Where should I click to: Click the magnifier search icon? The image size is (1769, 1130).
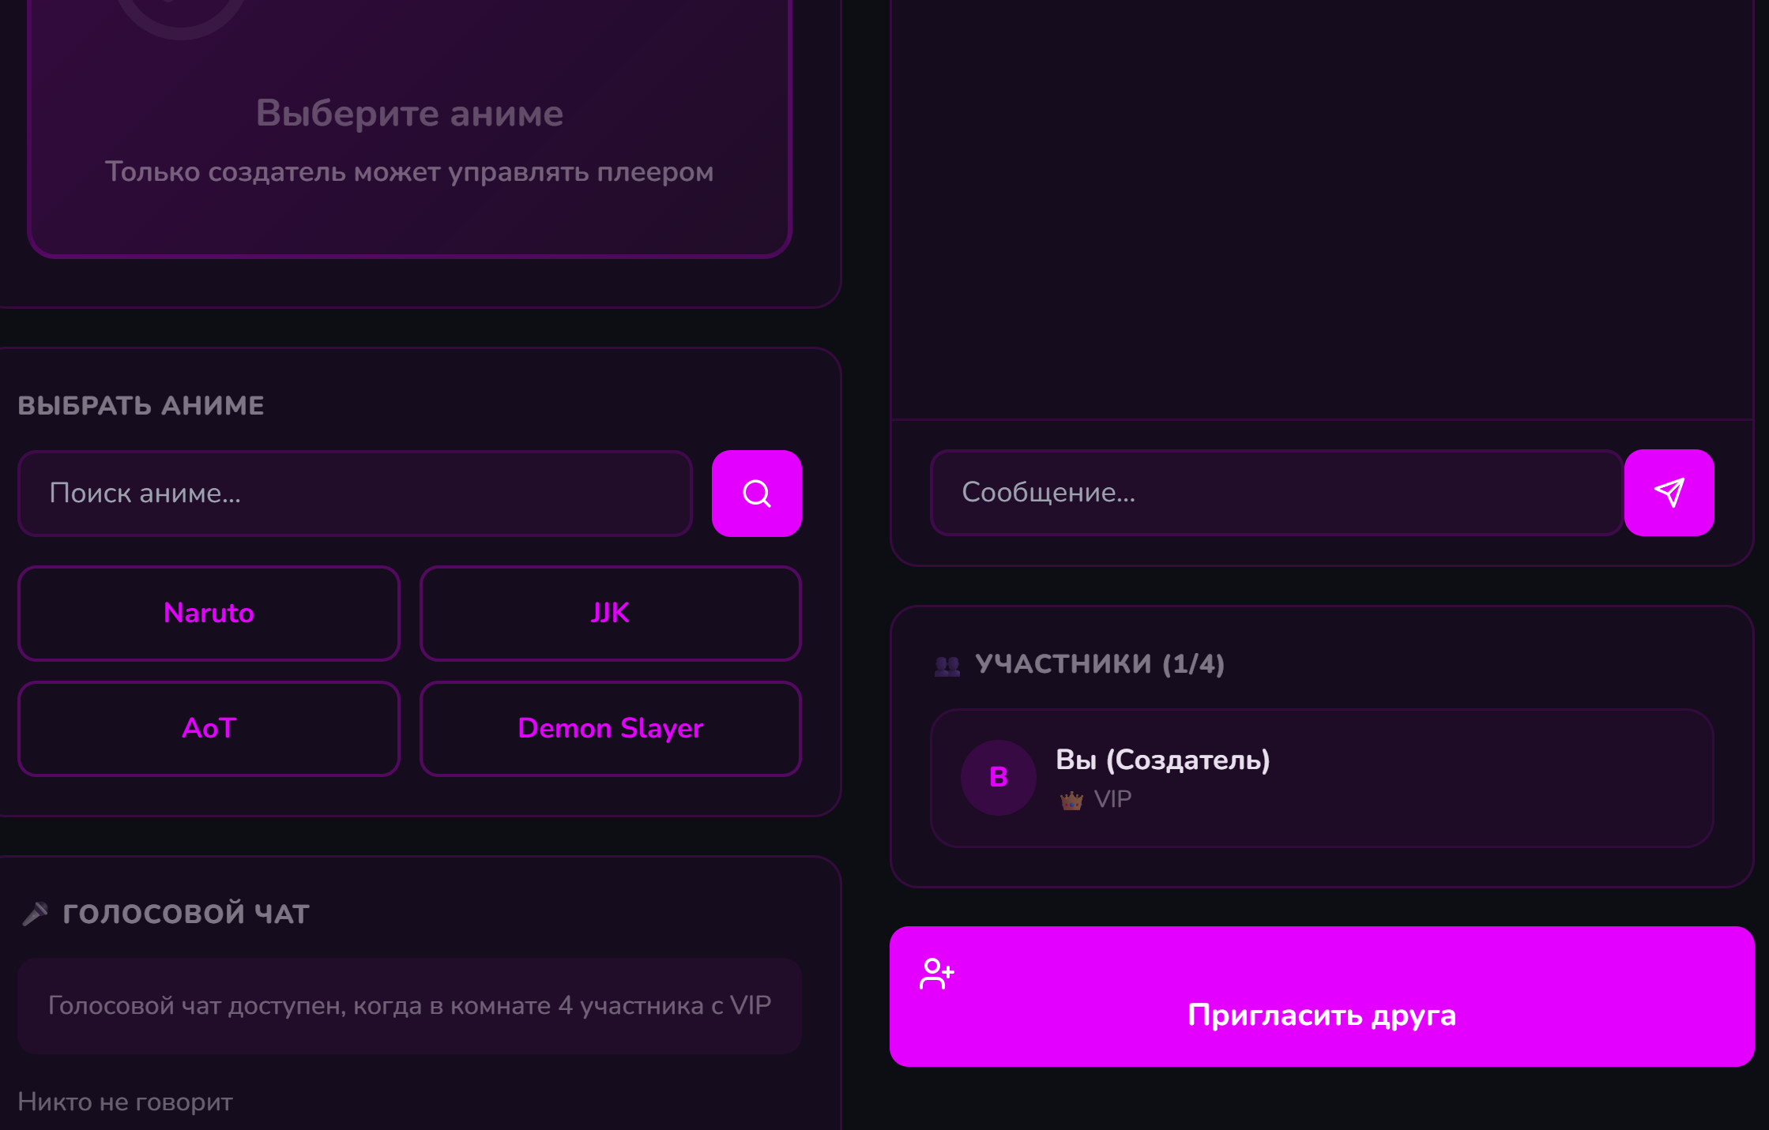756,493
